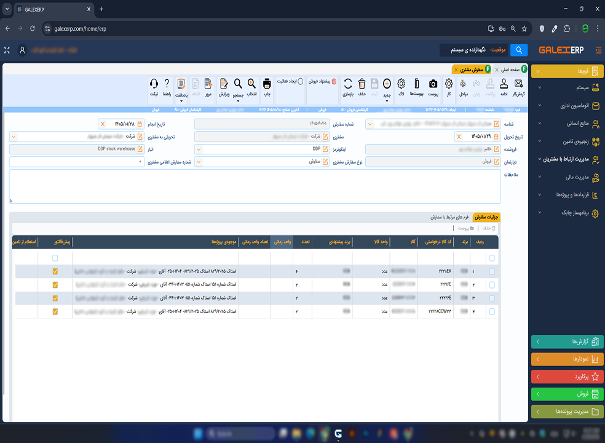Screen dimensions: 605x443
Task: Sort by the تعداد column header
Action: [305, 242]
